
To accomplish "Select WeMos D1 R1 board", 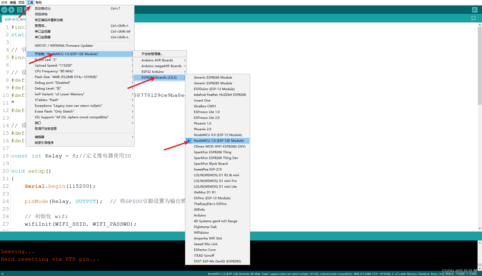I will 217,192.
